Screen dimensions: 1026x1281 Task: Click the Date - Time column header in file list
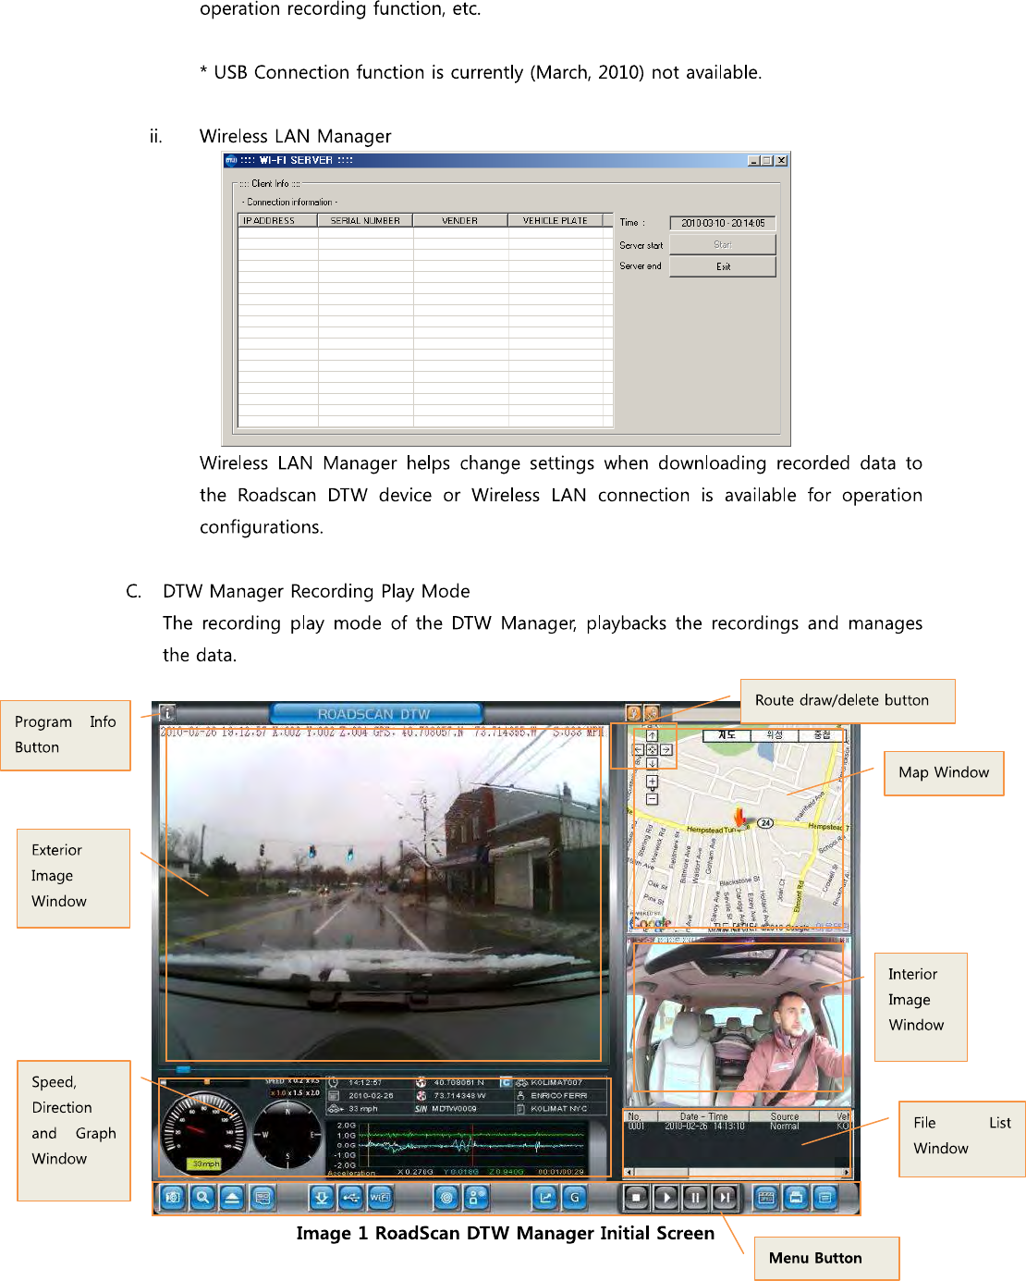pyautogui.click(x=703, y=1116)
